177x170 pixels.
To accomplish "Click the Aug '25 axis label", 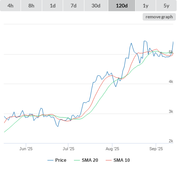I will click(112, 149).
